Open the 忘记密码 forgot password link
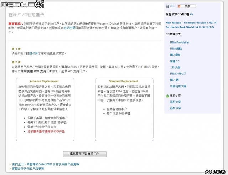The image size is (228, 175). (69, 28)
